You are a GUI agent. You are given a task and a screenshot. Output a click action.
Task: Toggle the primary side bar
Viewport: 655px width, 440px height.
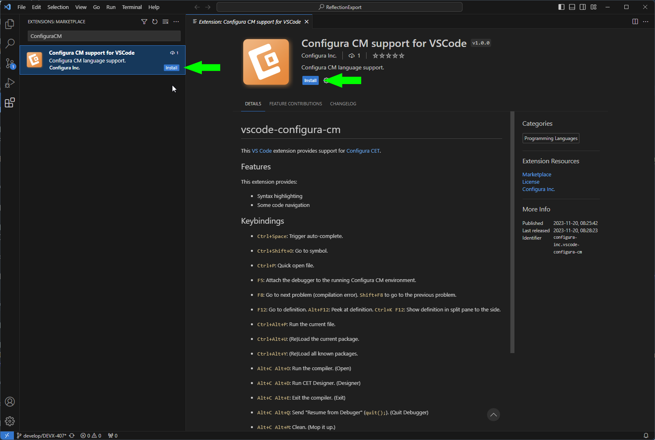561,7
